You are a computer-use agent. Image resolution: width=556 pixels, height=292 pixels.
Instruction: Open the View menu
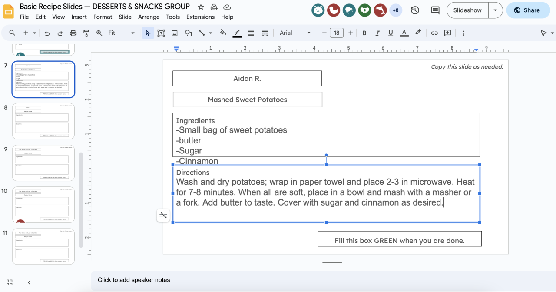tap(58, 17)
